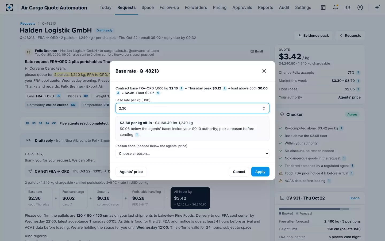
Task: Click citation badge 1 after $2.18
Action: 181,88
